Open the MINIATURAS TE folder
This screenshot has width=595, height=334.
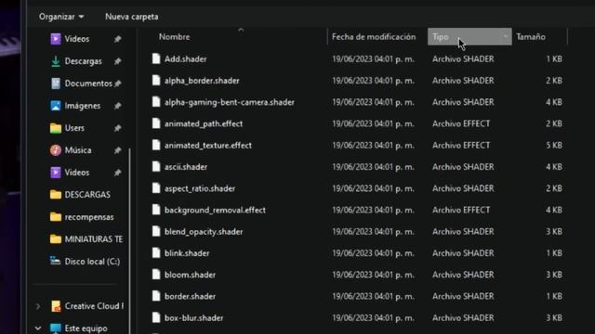pos(94,239)
